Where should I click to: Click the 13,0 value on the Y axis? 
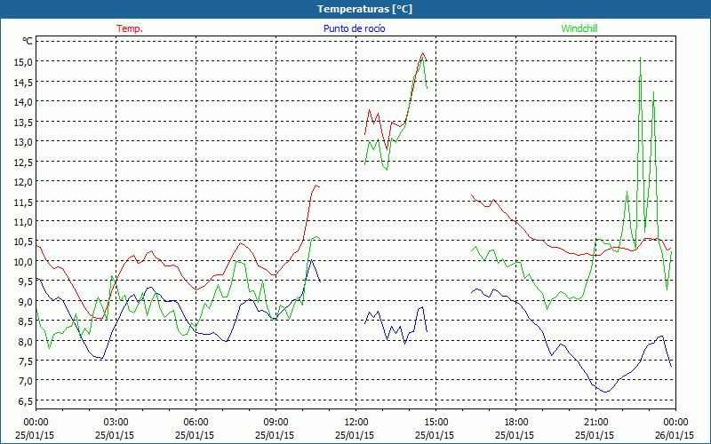[24, 142]
